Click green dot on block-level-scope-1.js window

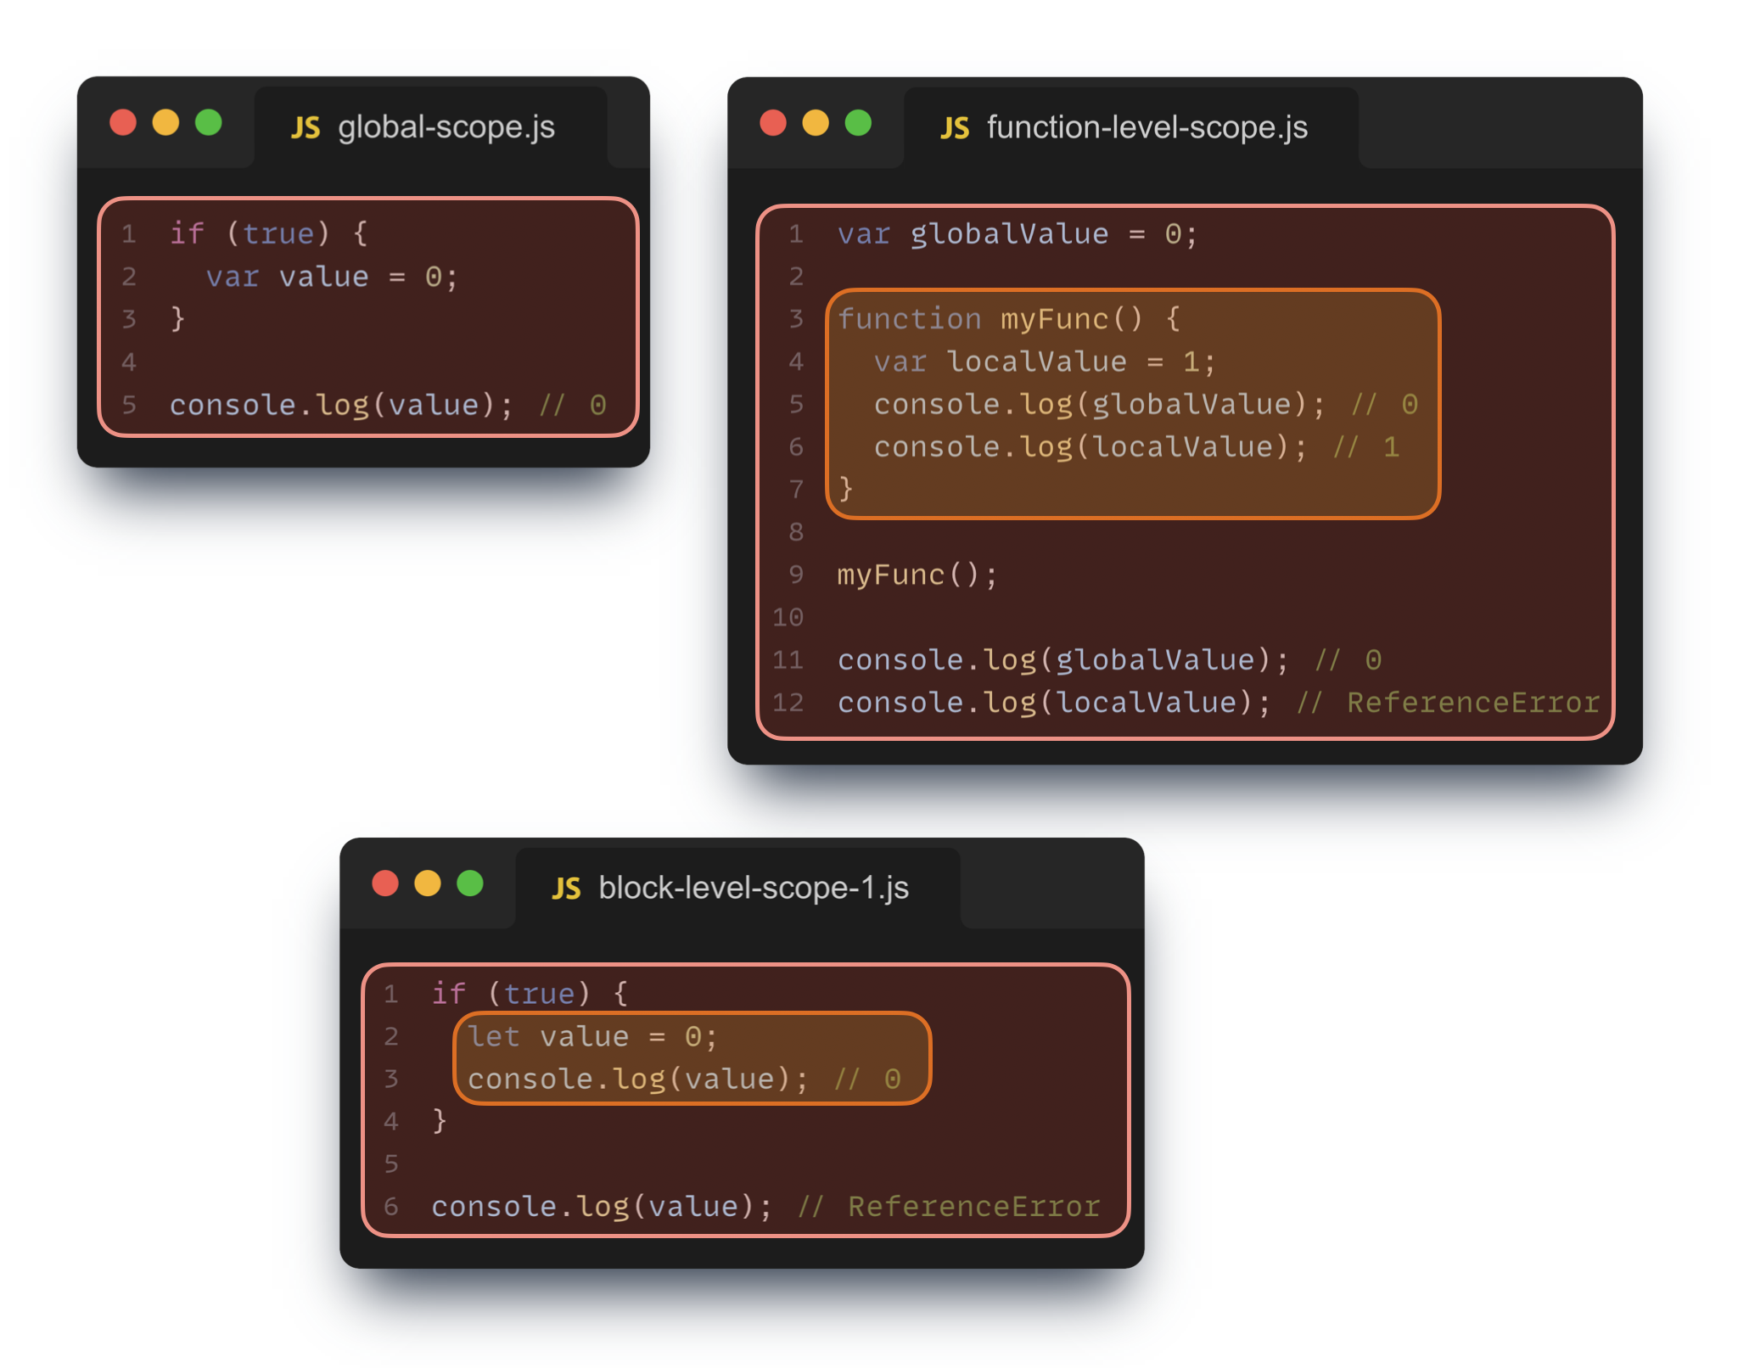click(x=470, y=883)
